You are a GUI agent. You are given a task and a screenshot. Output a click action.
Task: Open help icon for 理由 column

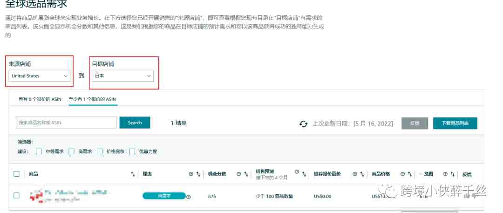(x=191, y=174)
